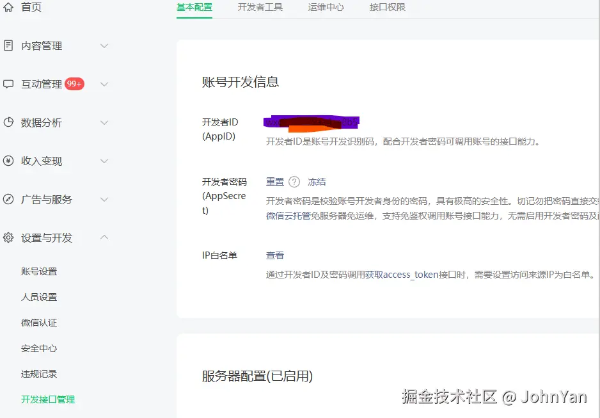
Task: Click the 开发者密码 (AppSecret) label
Action: [225, 196]
